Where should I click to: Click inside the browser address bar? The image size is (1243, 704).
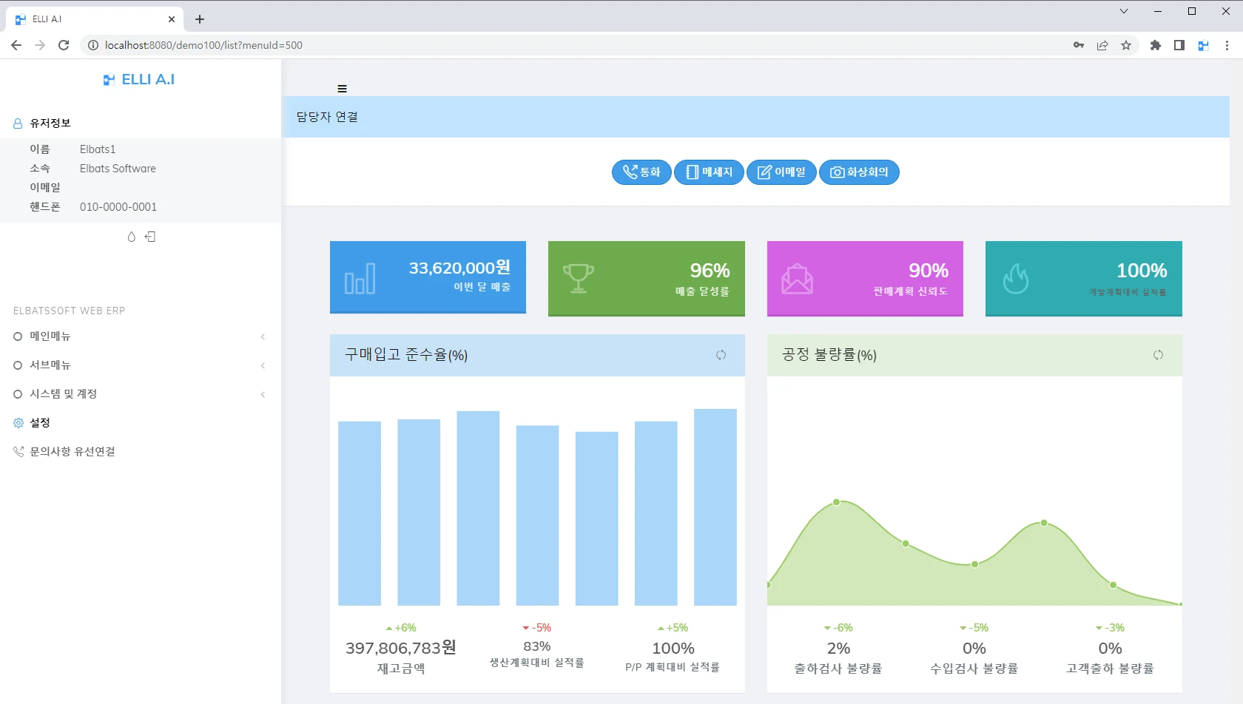tap(518, 45)
